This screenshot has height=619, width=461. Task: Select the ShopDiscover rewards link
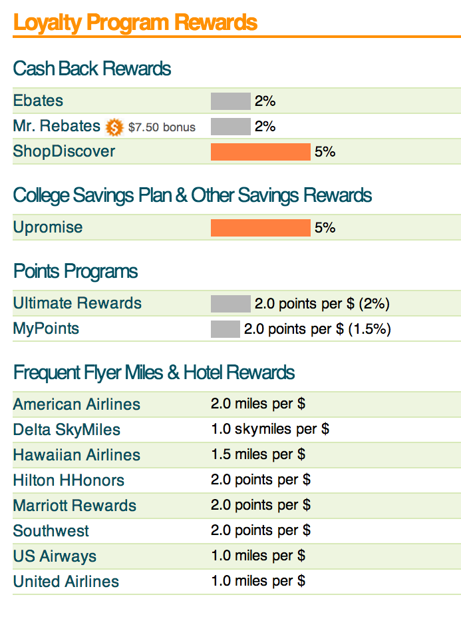point(65,151)
